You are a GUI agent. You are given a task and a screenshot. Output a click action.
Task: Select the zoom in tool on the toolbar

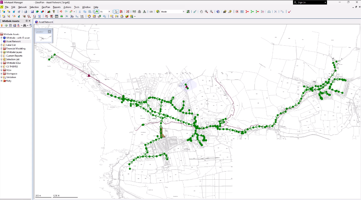[206, 11]
